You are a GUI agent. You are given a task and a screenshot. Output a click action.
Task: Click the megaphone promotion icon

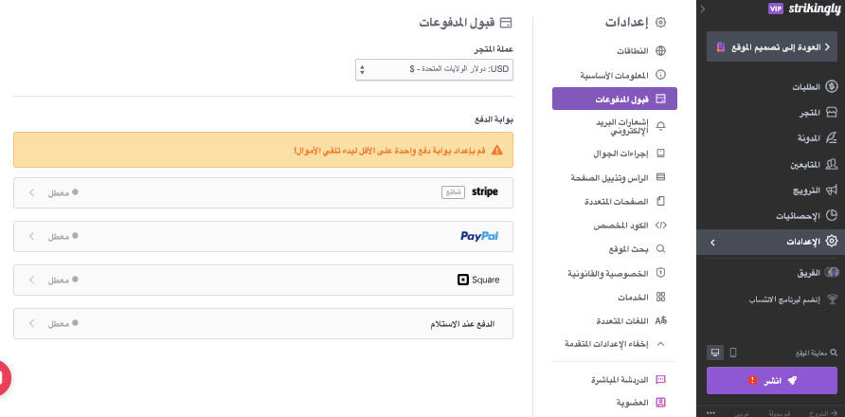(x=832, y=190)
